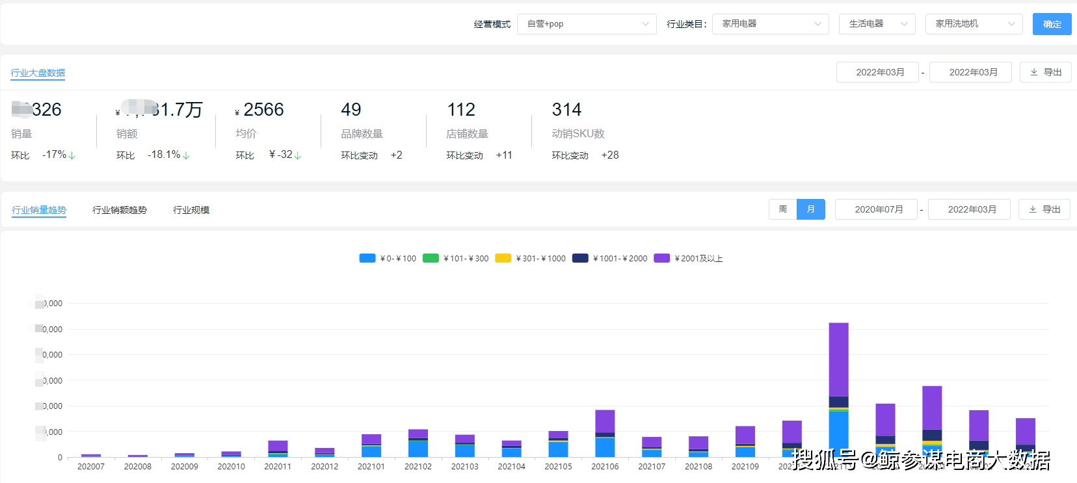The image size is (1077, 483).
Task: Click the 202102 stacked bar in chart
Action: pos(418,443)
